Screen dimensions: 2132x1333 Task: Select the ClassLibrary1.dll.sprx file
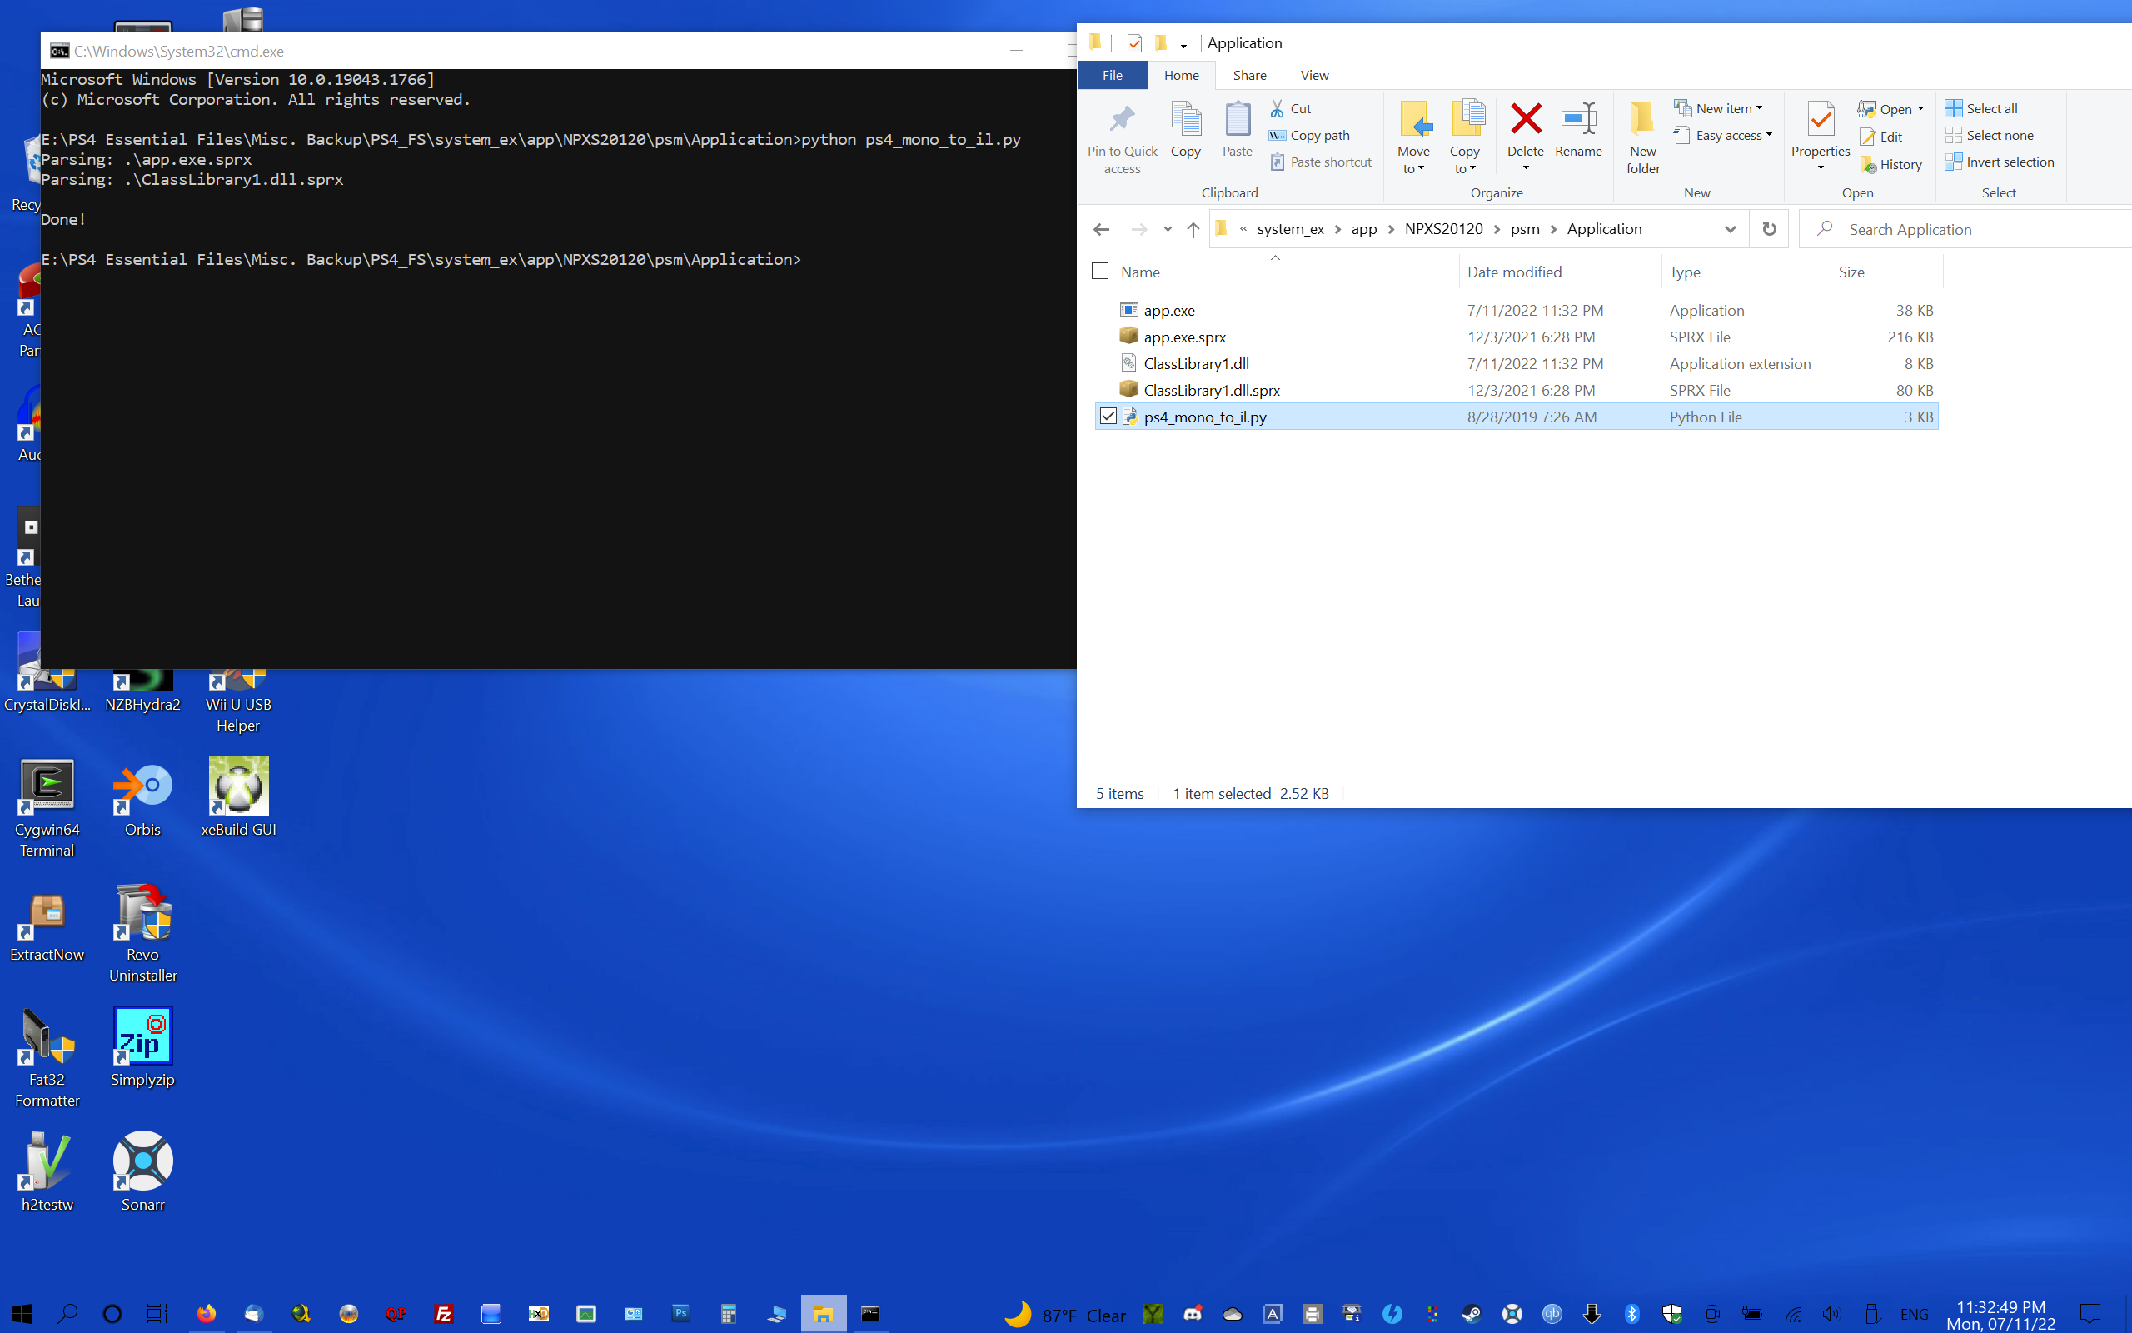coord(1517,390)
